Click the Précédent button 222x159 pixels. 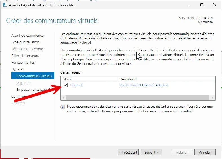pos(128,153)
